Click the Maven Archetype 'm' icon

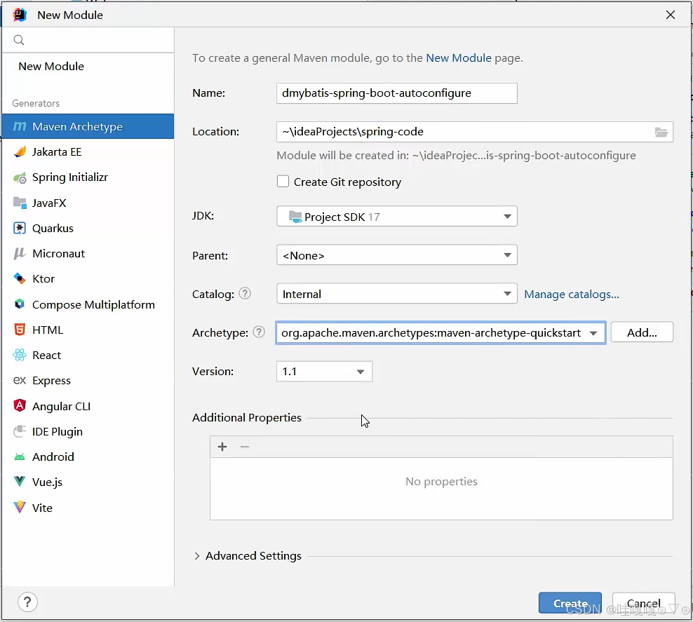coord(20,126)
